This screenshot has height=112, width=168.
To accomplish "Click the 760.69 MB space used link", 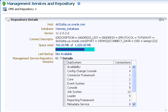I will pyautogui.click(x=62, y=45).
